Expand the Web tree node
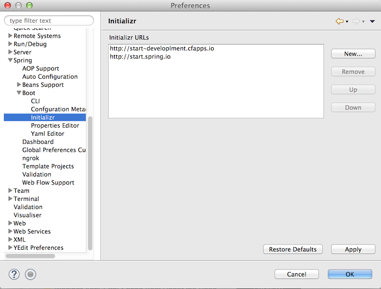This screenshot has height=289, width=381. click(x=10, y=223)
